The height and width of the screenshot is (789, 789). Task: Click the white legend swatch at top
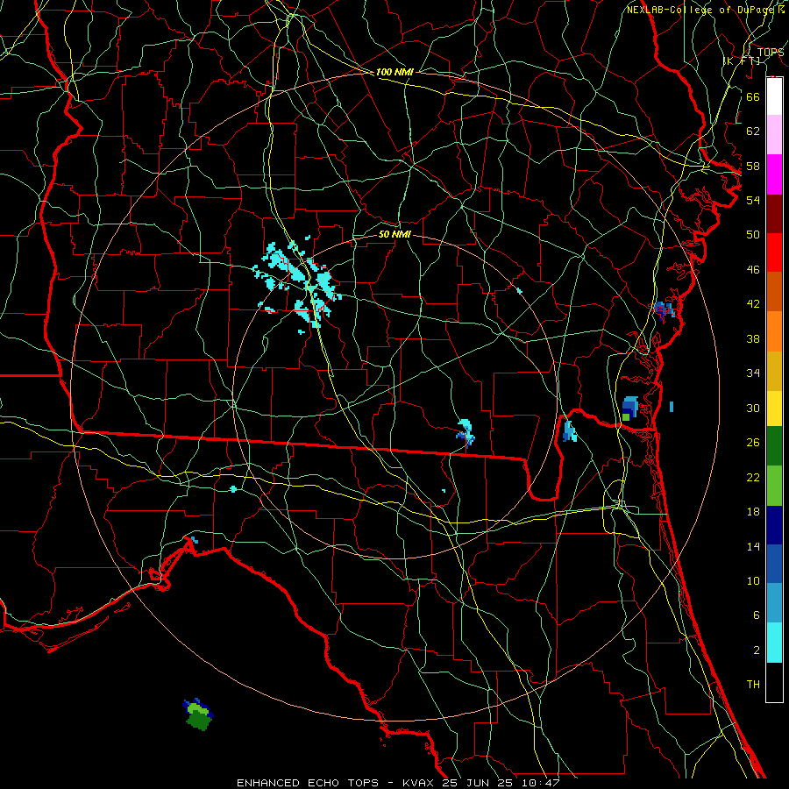point(774,96)
